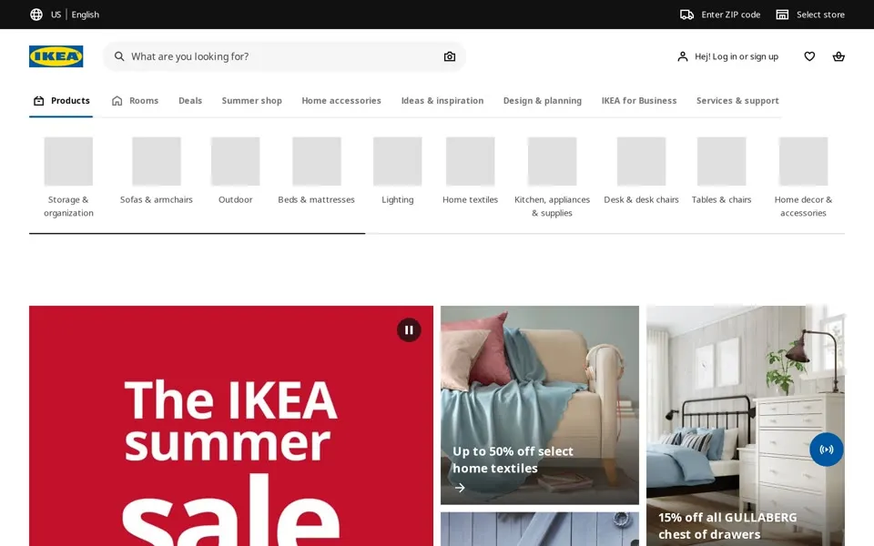874x546 pixels.
Task: Change US country setting
Action: [56, 15]
